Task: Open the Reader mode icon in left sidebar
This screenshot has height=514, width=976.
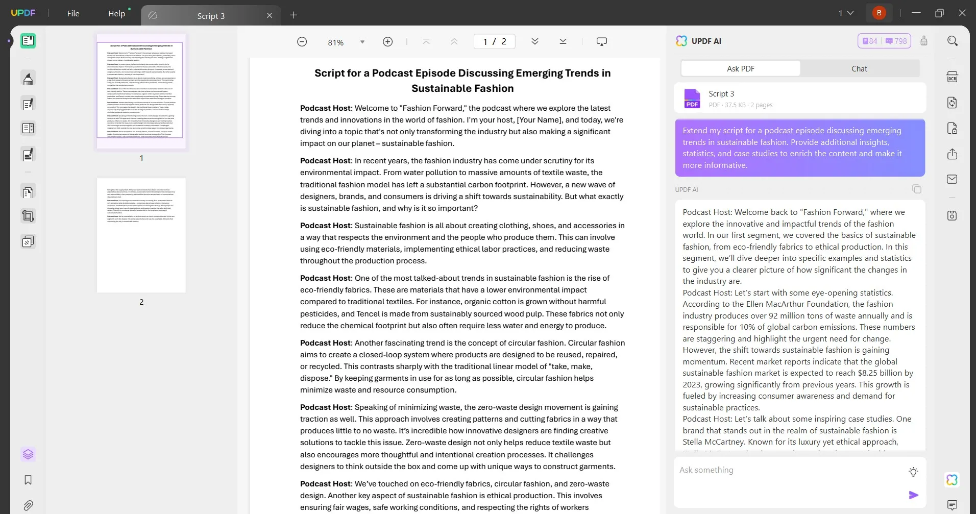Action: 28,41
